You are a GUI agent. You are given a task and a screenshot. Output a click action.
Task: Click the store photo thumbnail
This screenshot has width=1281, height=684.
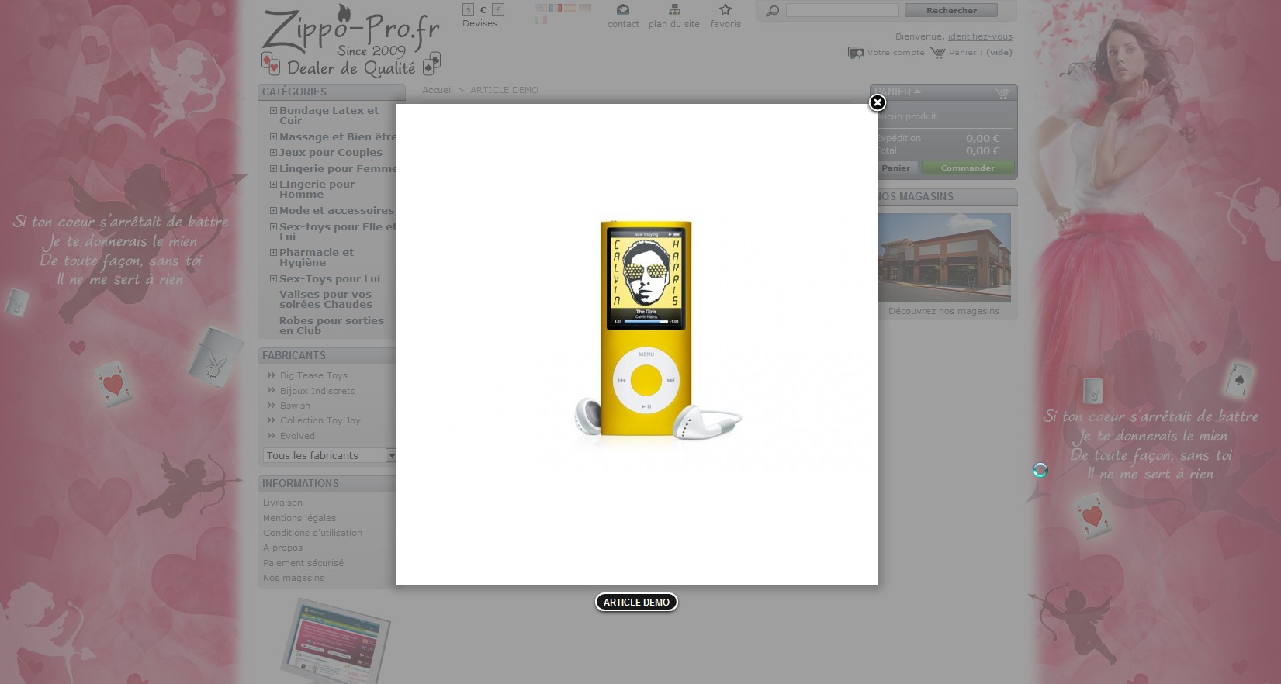[x=943, y=257]
